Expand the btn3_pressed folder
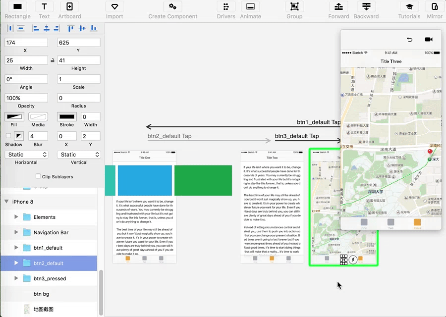The image size is (446, 317). click(16, 278)
